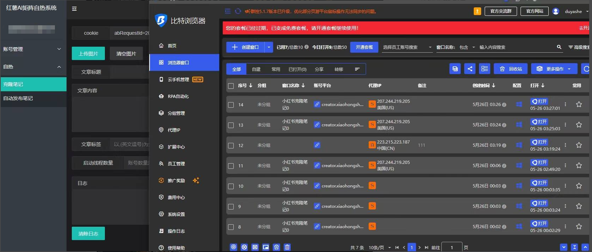Open the 包含 filter dropdown

pyautogui.click(x=467, y=47)
